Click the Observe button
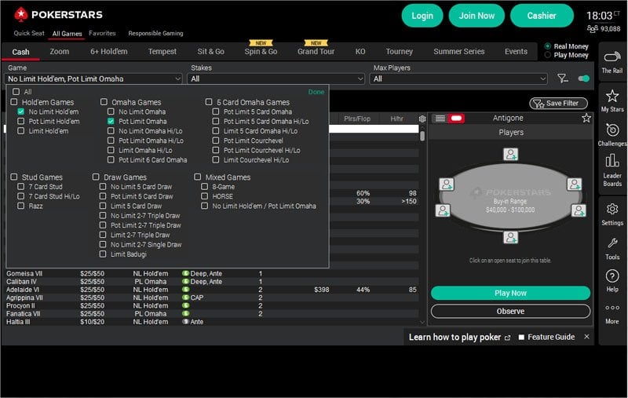The height and width of the screenshot is (398, 628). (x=510, y=311)
